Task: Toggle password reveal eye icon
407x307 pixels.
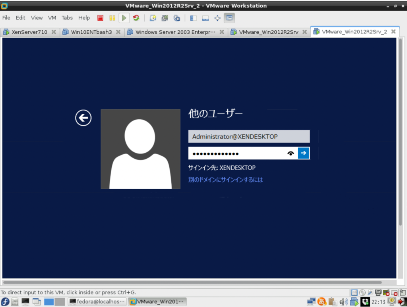Action: [291, 153]
